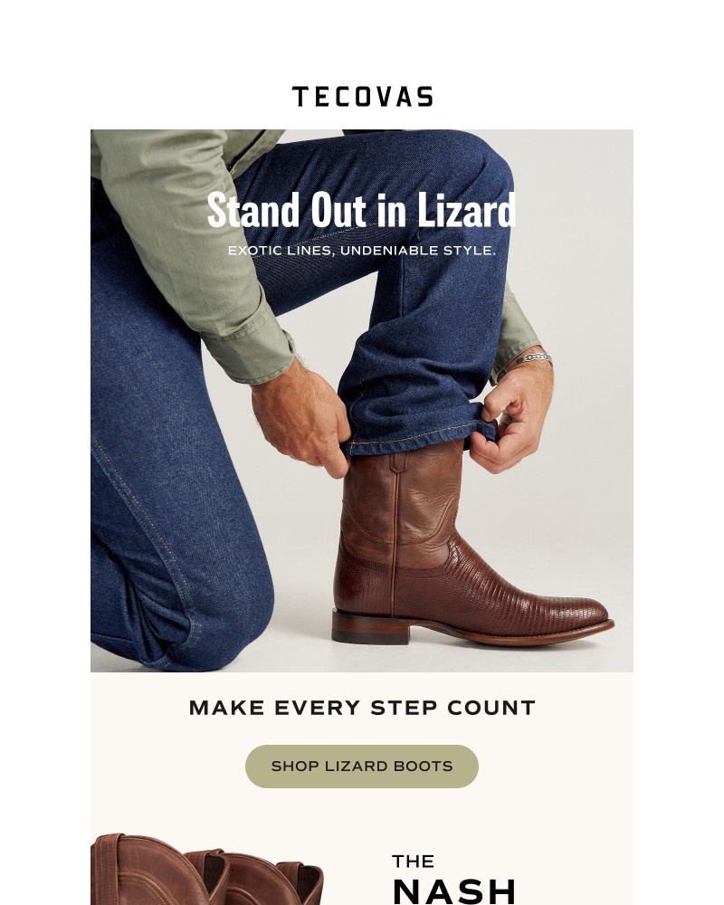Click the 'Exotic lines, undeniable style' subheading

(x=362, y=251)
